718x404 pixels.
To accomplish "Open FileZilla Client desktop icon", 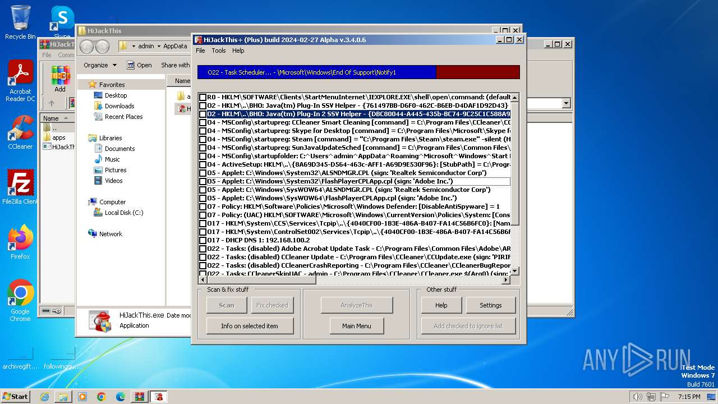I will coord(20,187).
